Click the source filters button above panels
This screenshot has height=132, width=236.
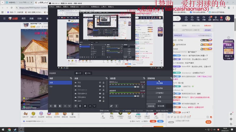click(x=88, y=73)
